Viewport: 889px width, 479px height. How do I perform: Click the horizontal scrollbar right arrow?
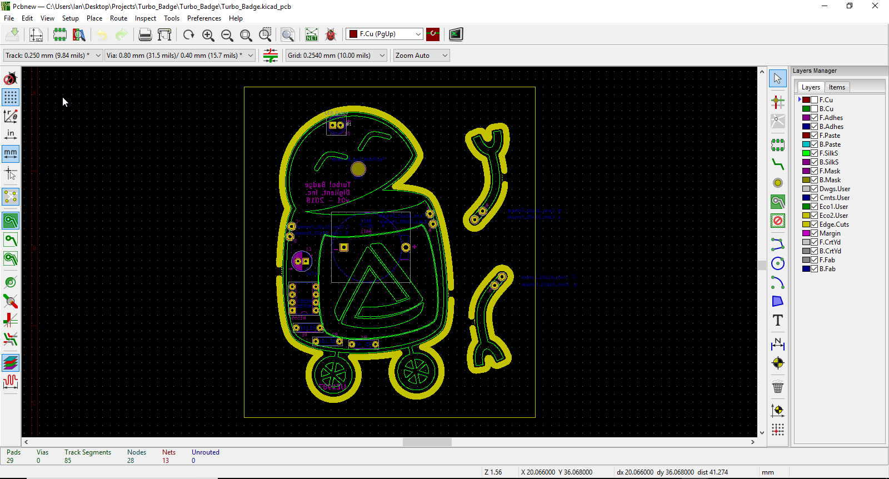point(753,442)
